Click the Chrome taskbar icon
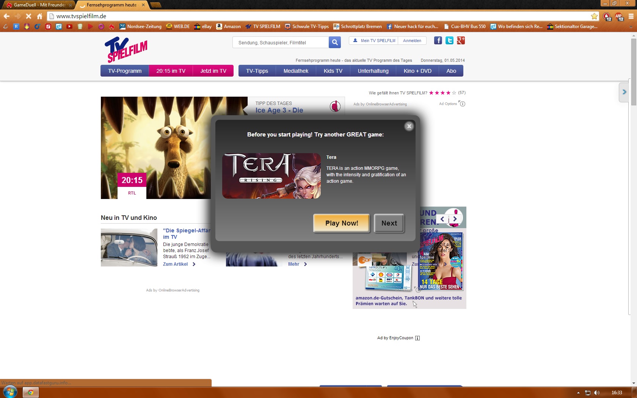The image size is (637, 398). [x=31, y=392]
